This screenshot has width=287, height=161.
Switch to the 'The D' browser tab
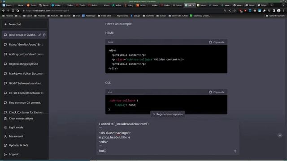81,5
